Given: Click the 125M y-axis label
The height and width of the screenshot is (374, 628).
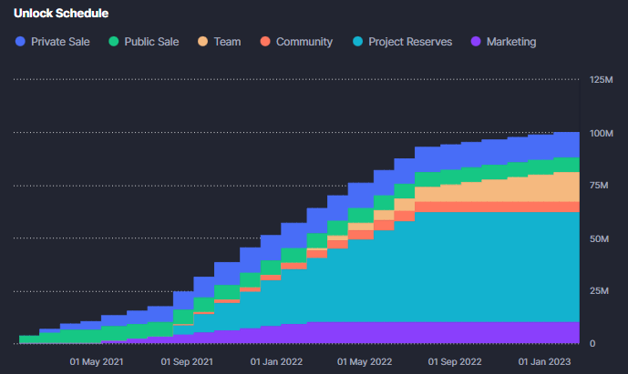Looking at the screenshot, I should tap(600, 81).
